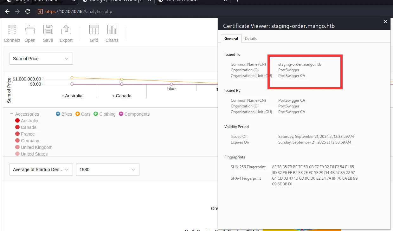Toggle United Kingdom legend color dot
The image size is (393, 231).
click(x=17, y=147)
